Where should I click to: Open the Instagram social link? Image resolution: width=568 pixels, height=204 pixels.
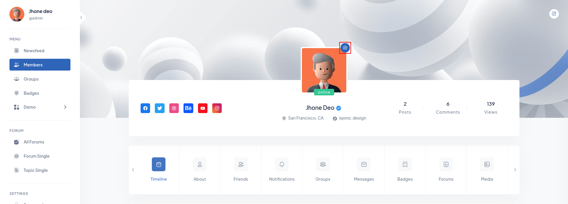[217, 108]
